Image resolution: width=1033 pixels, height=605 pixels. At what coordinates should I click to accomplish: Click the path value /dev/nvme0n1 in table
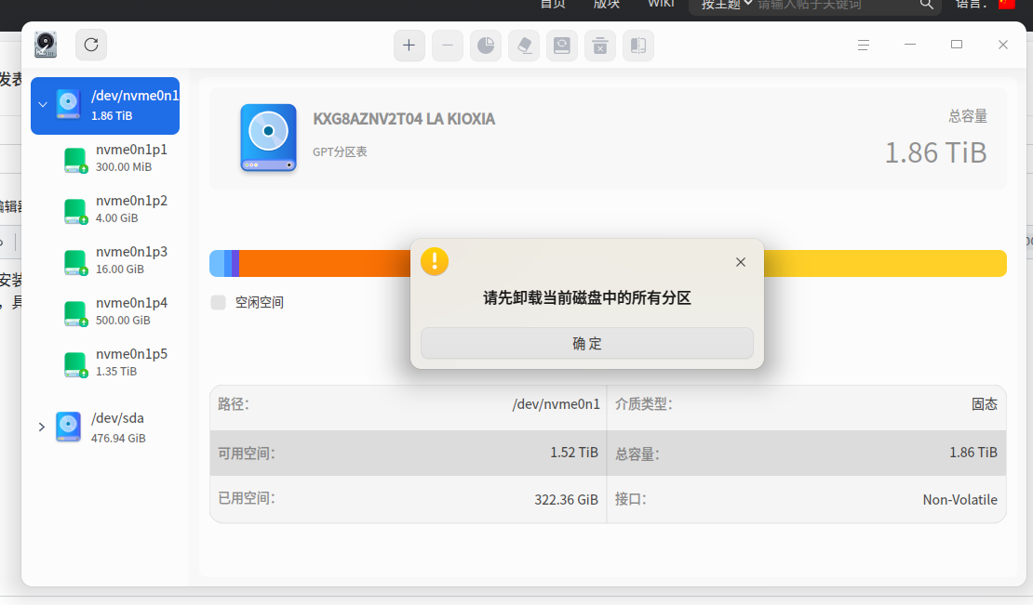pos(556,403)
